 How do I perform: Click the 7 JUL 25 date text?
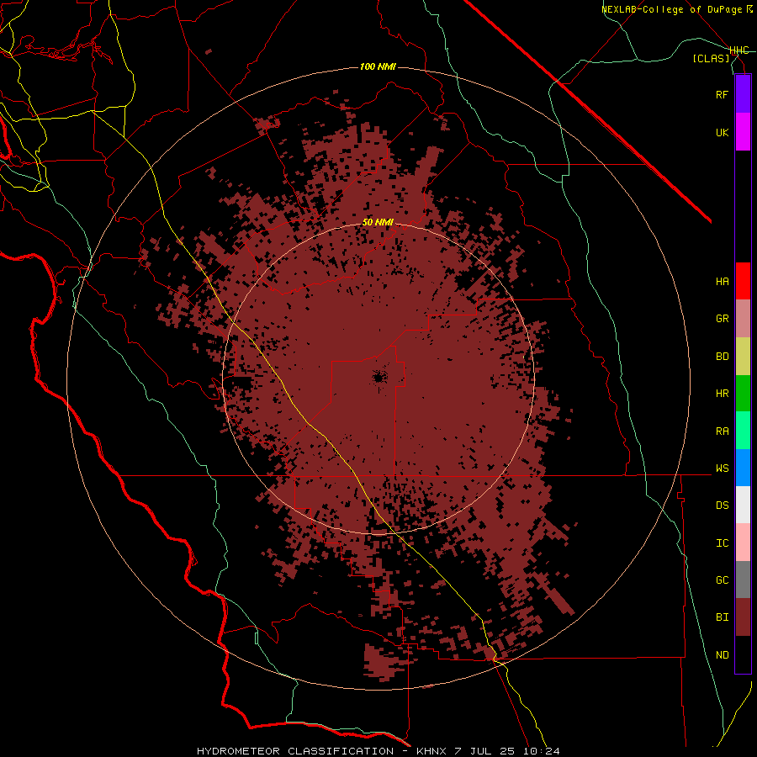pyautogui.click(x=484, y=751)
